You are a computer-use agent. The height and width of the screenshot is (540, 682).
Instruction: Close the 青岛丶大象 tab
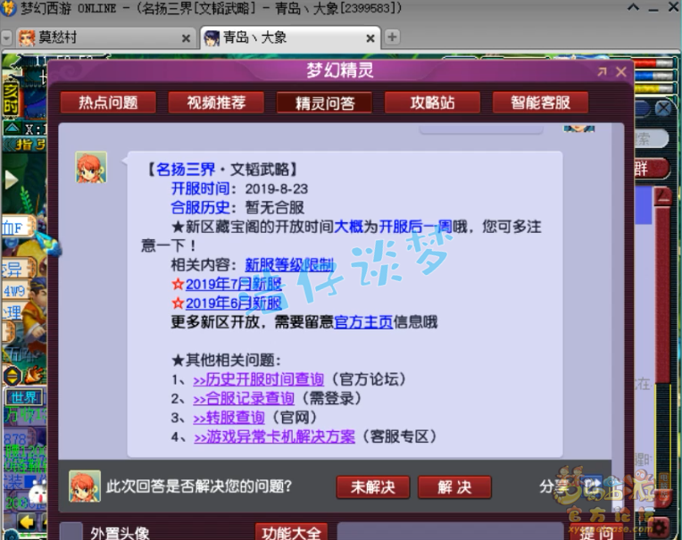pos(370,38)
